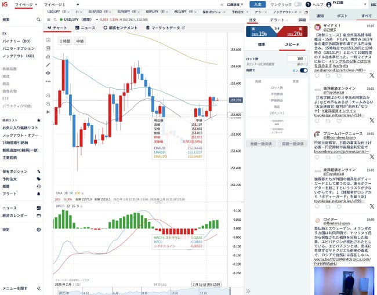Close the EUR/JPY tab
Screen dimensions: 377x295
tap(139, 12)
